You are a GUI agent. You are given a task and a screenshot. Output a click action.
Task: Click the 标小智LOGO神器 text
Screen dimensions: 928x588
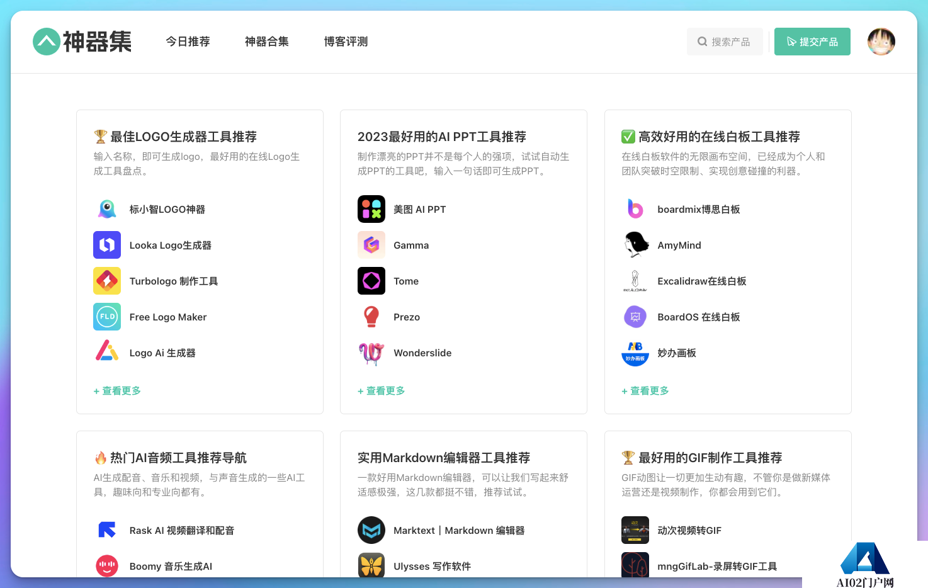tap(167, 209)
